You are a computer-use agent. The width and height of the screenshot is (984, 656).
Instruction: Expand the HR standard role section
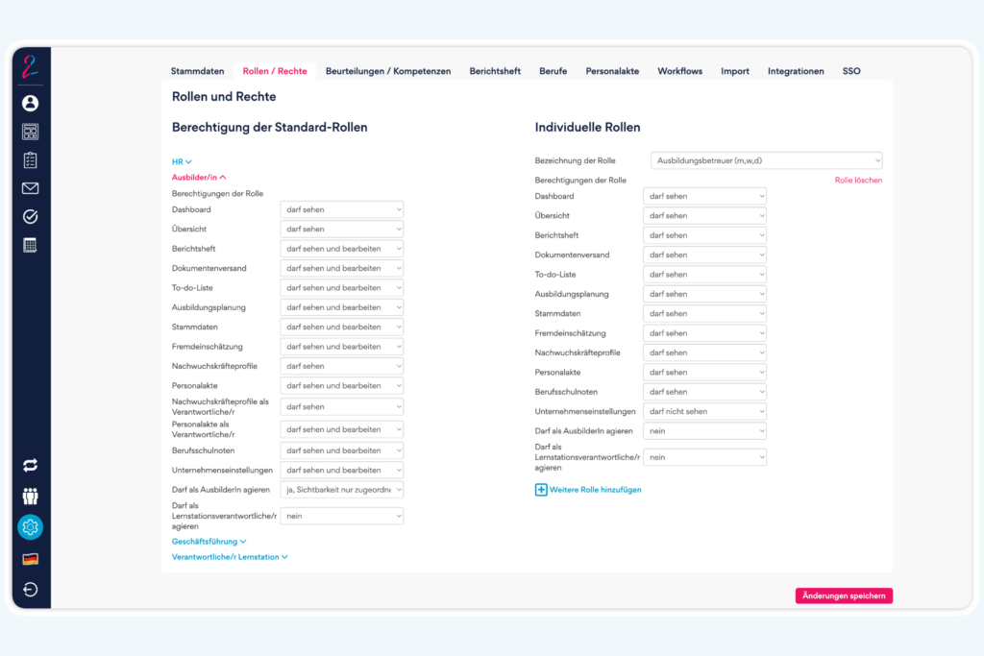coord(181,161)
